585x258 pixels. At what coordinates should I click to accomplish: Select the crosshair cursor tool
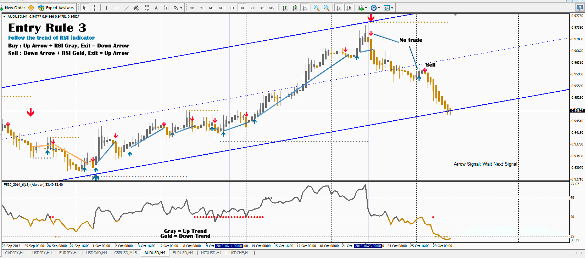click(x=94, y=8)
